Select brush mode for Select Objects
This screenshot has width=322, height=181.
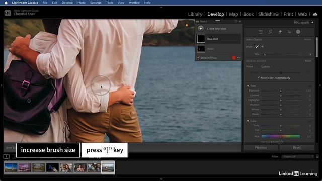click(257, 47)
